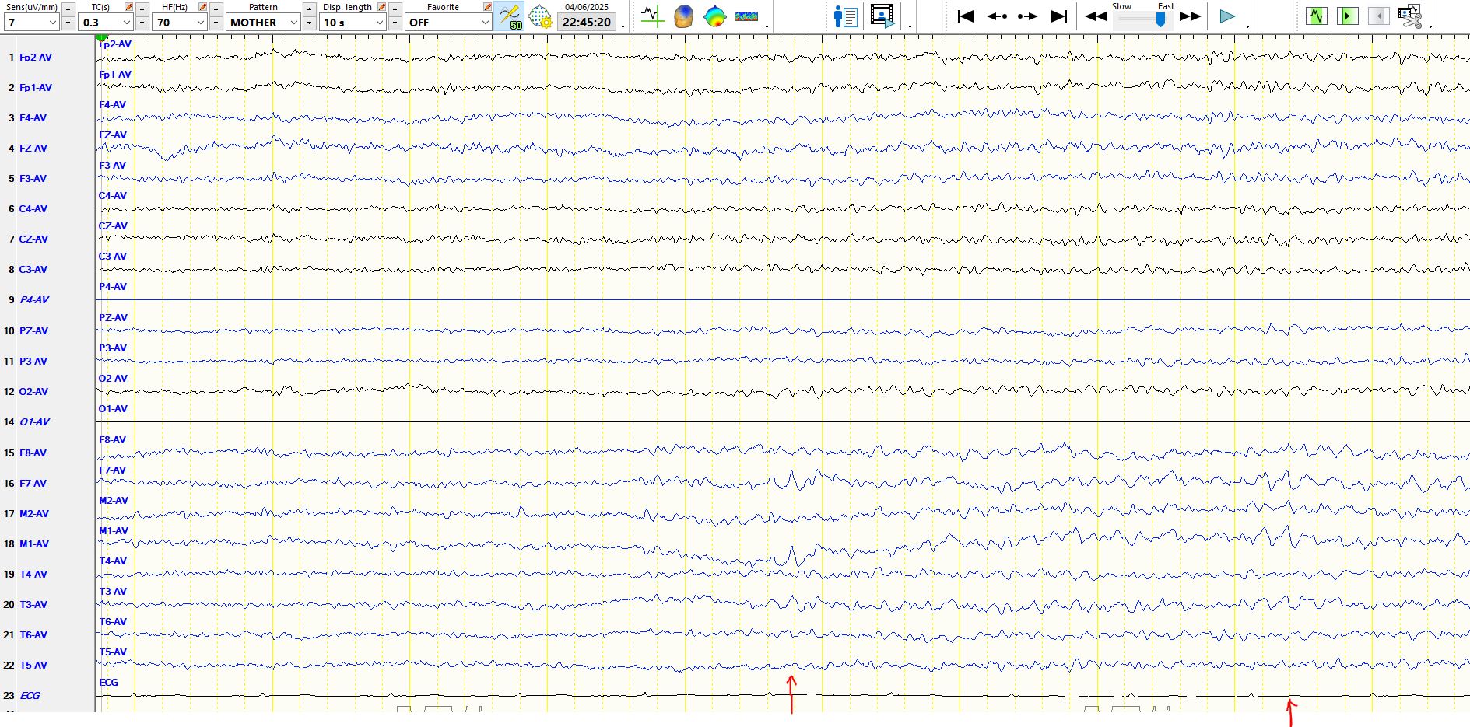
Task: Click the pencil edit icon above Disp. length
Action: tap(381, 7)
